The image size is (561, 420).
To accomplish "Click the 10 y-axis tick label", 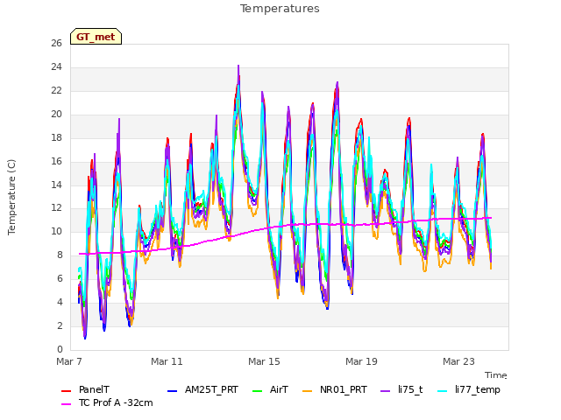I will tap(56, 232).
